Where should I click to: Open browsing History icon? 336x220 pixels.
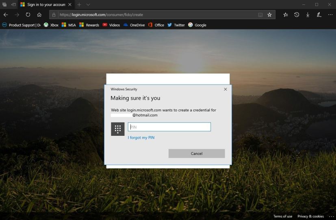point(297,15)
